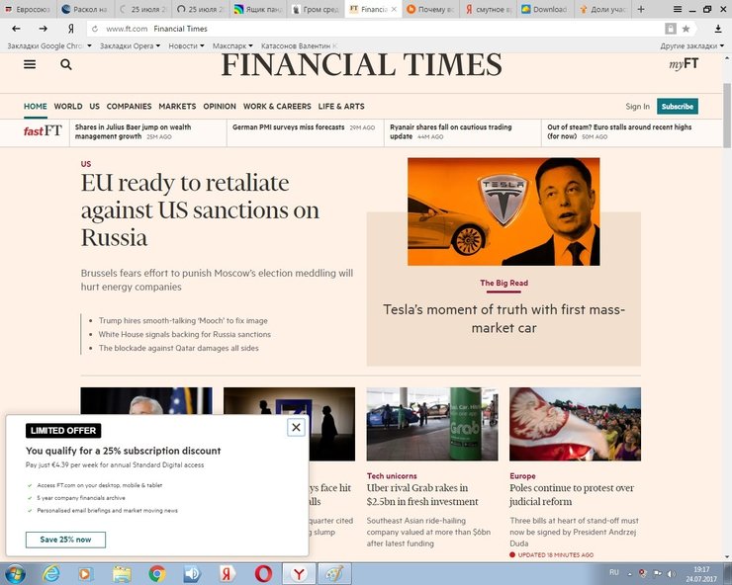Open myFT in the page header

[x=683, y=64]
